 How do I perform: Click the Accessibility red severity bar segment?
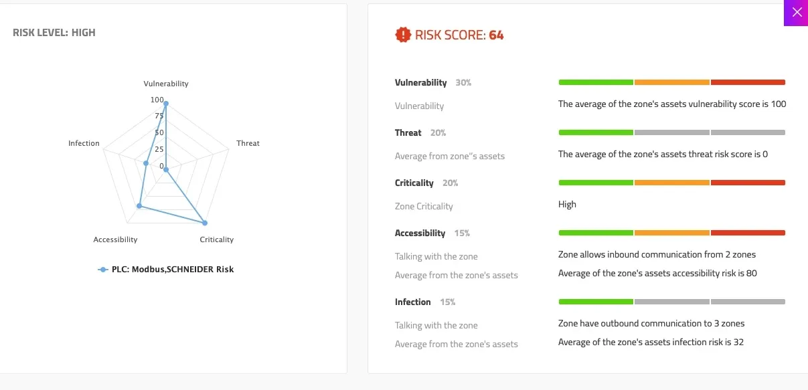tap(748, 233)
